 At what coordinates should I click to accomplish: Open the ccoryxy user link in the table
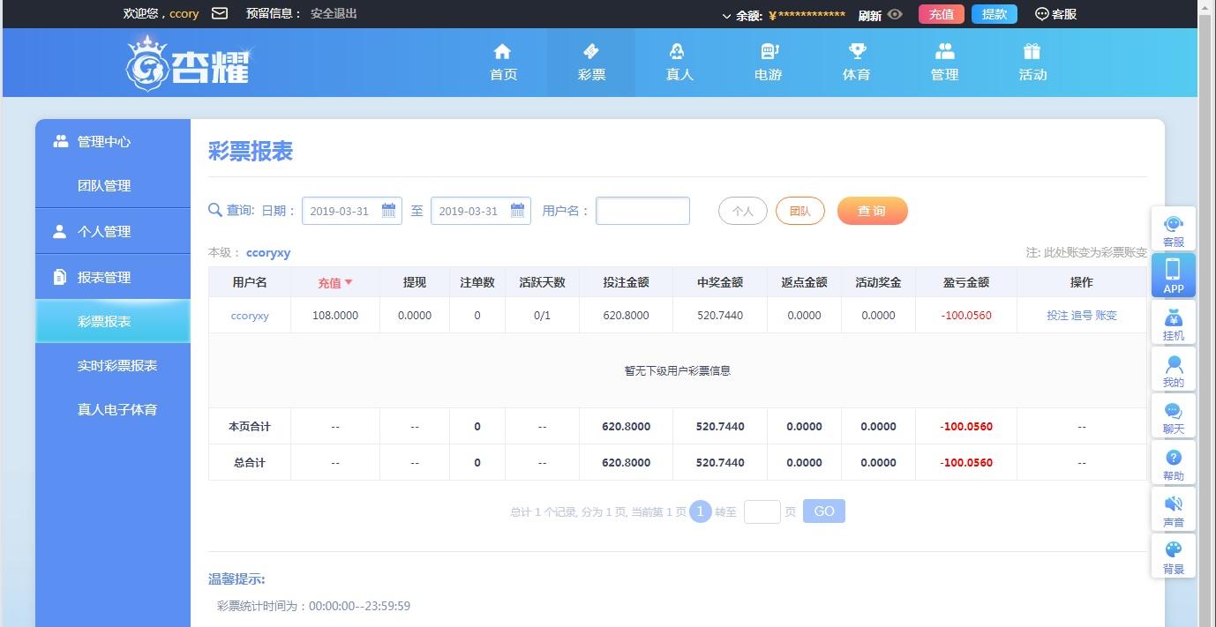point(250,315)
